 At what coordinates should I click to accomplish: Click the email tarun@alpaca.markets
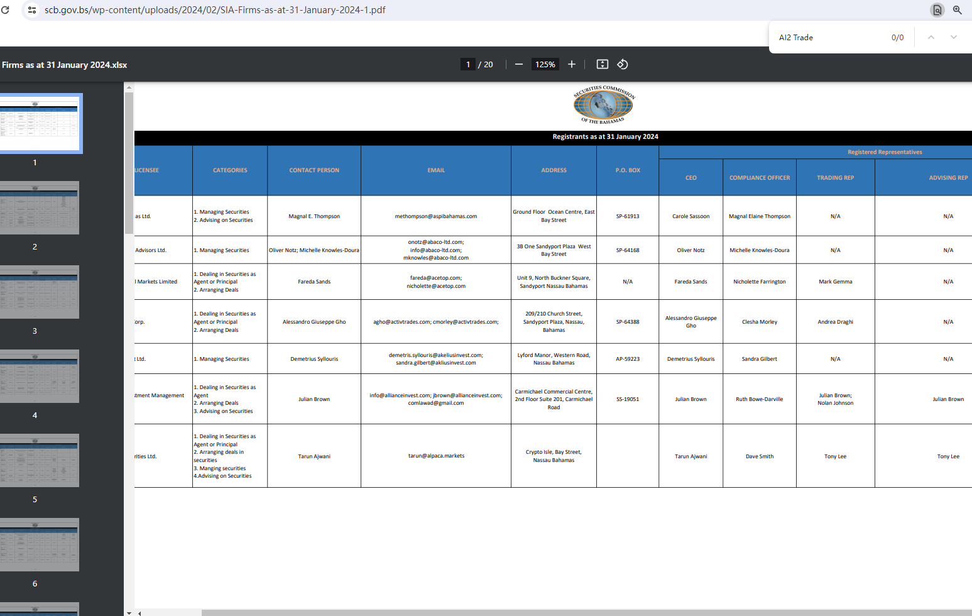[436, 456]
